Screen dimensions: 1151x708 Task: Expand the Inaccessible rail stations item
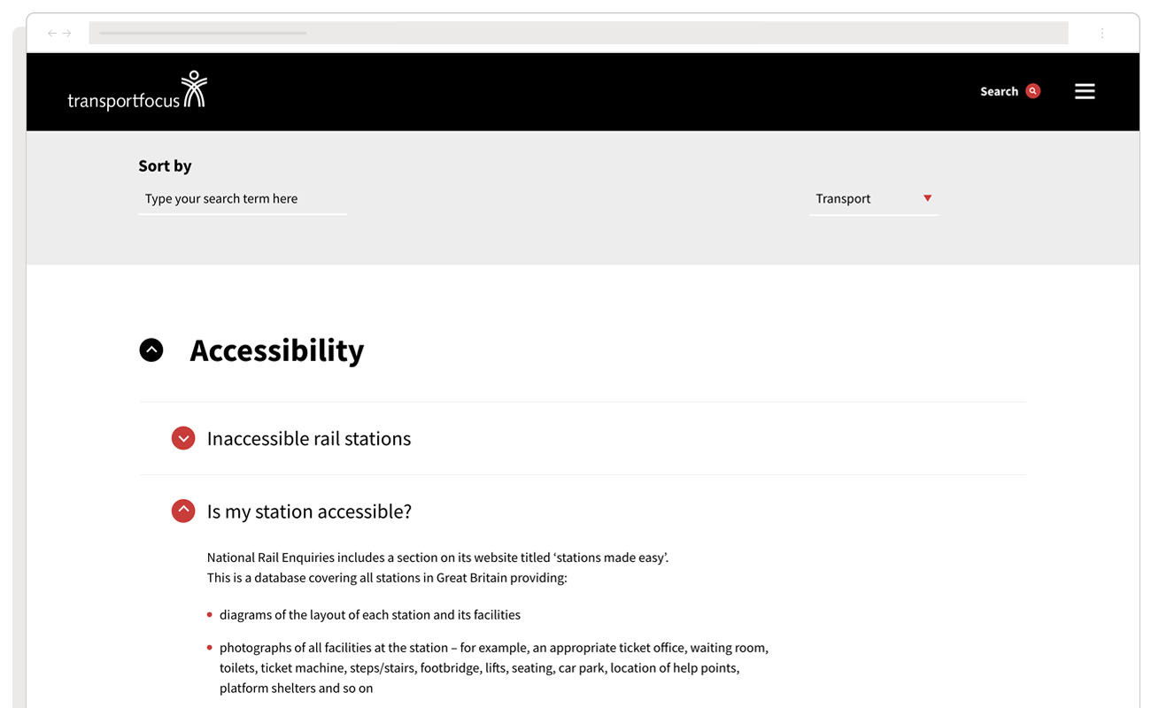[183, 438]
